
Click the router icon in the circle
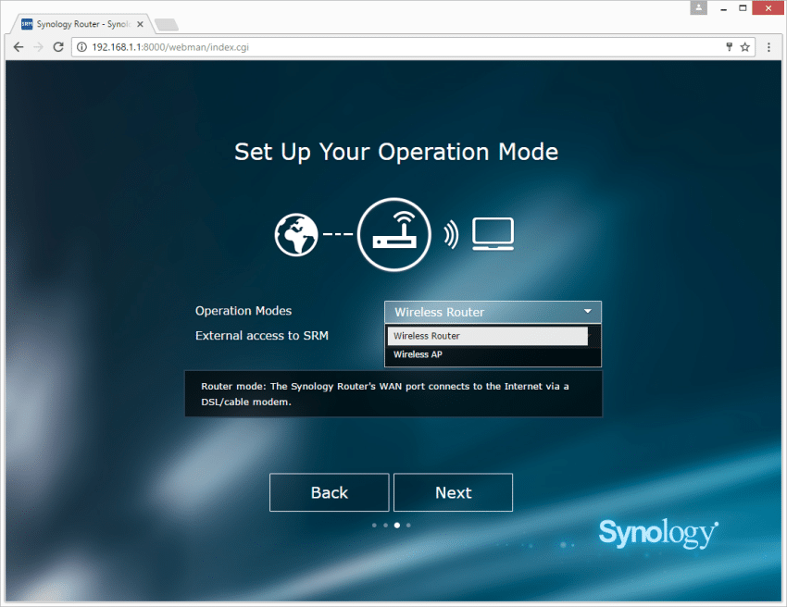click(394, 234)
